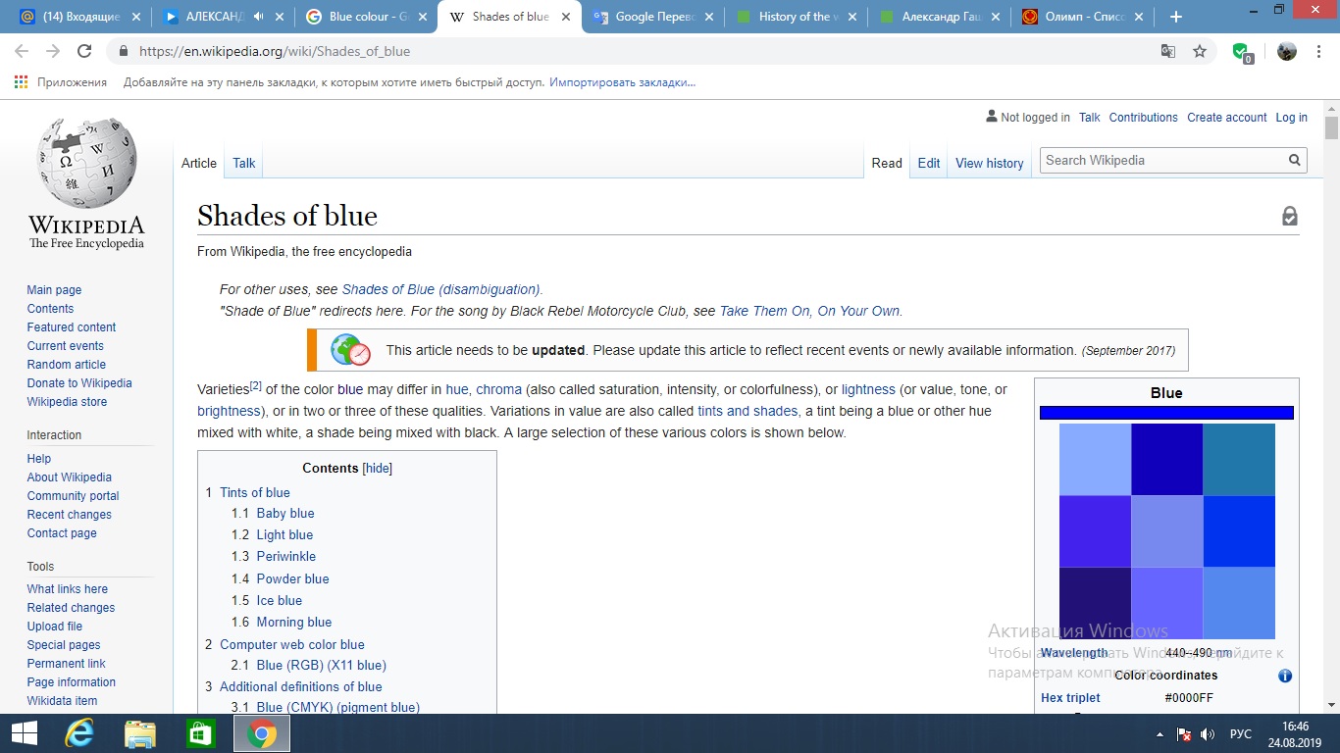Viewport: 1340px width, 753px height.
Task: Click the Импортировать закладки link
Action: pos(622,82)
